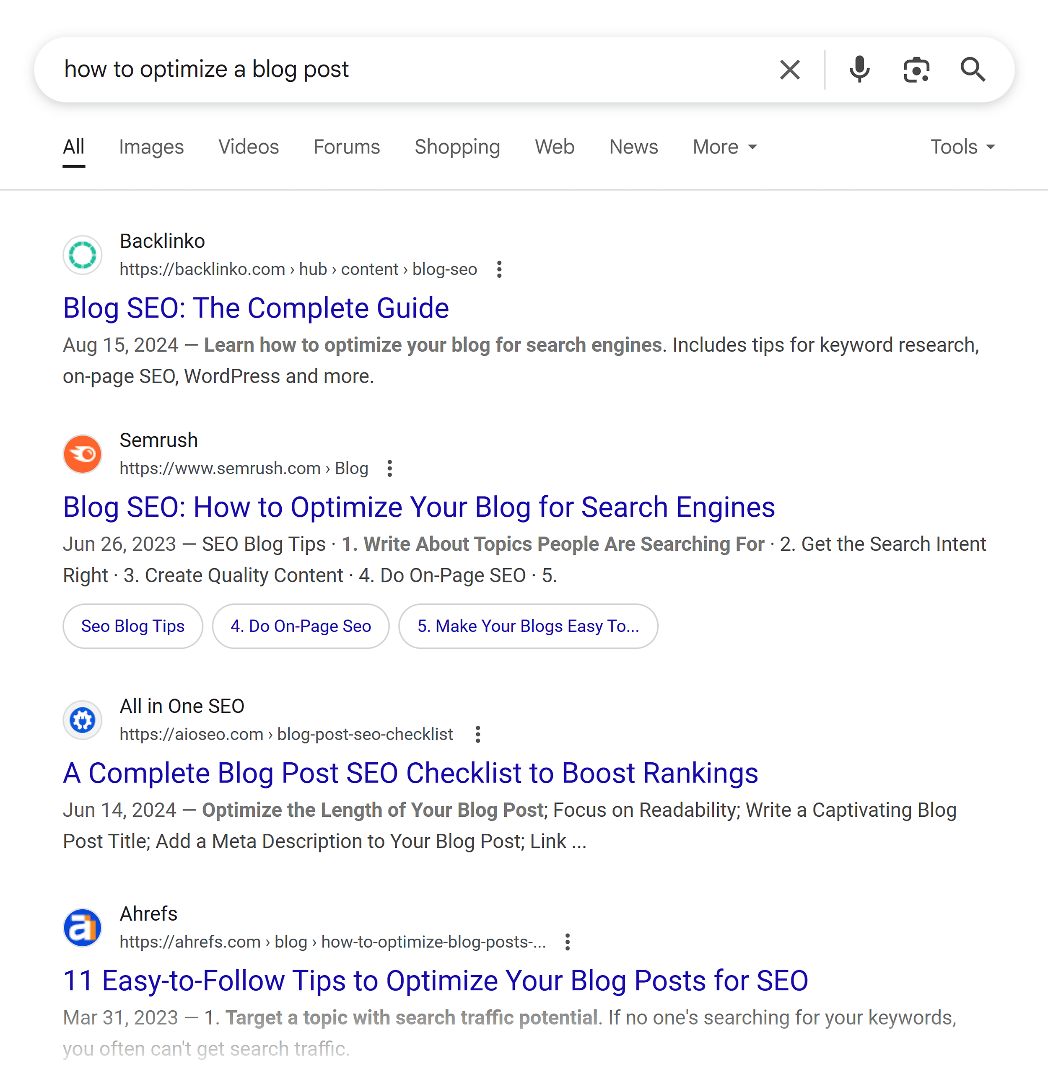This screenshot has height=1069, width=1048.
Task: Switch to the Images tab
Action: [x=151, y=147]
